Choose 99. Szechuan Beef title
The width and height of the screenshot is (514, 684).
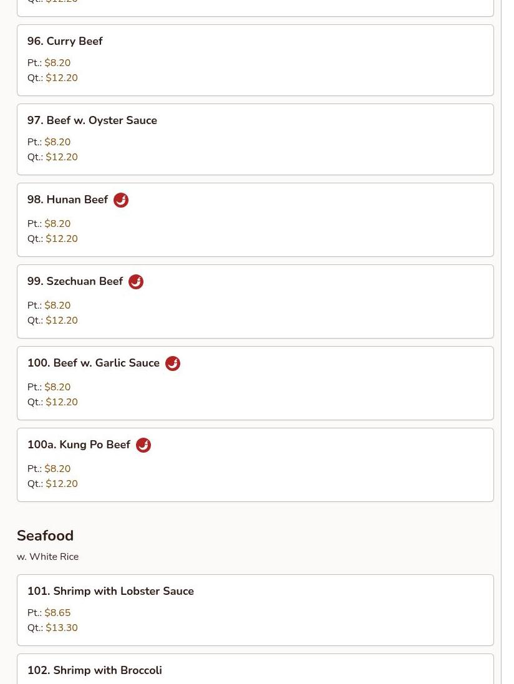[75, 281]
